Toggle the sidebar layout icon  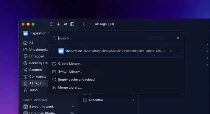point(72,24)
